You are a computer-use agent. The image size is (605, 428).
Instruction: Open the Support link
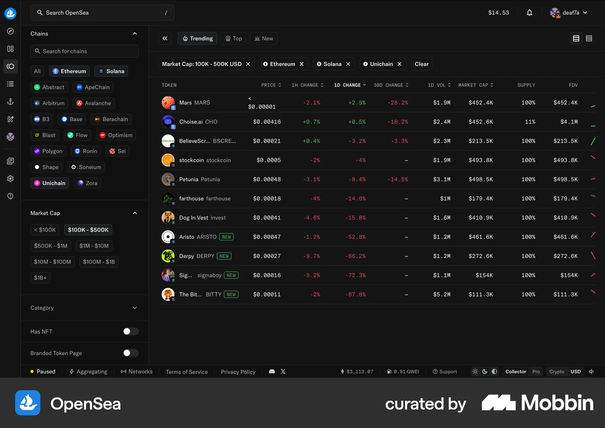445,372
